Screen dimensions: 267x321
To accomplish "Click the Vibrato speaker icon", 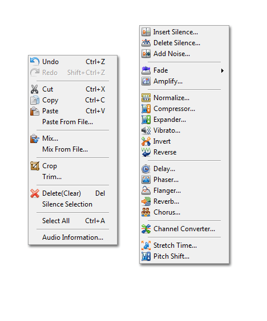I will [x=146, y=130].
